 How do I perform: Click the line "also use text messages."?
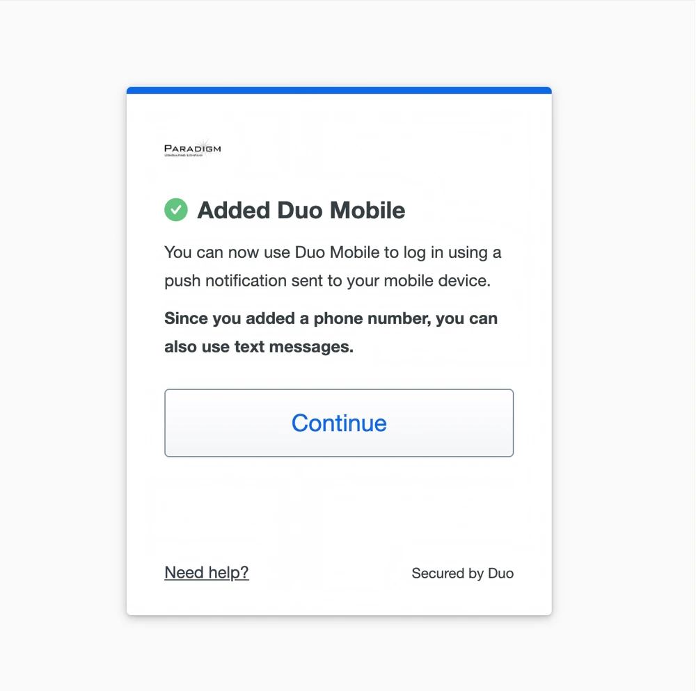[x=259, y=346]
